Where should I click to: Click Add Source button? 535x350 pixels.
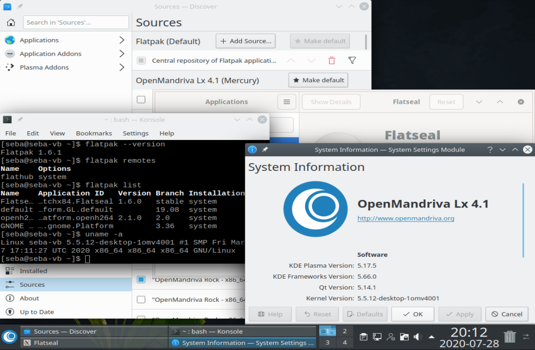click(x=246, y=41)
